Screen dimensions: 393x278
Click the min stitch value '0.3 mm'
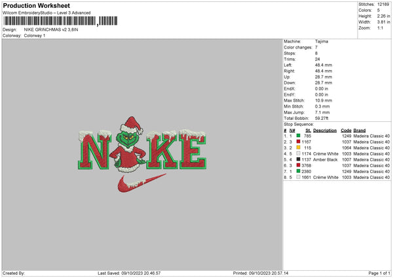[x=322, y=106]
